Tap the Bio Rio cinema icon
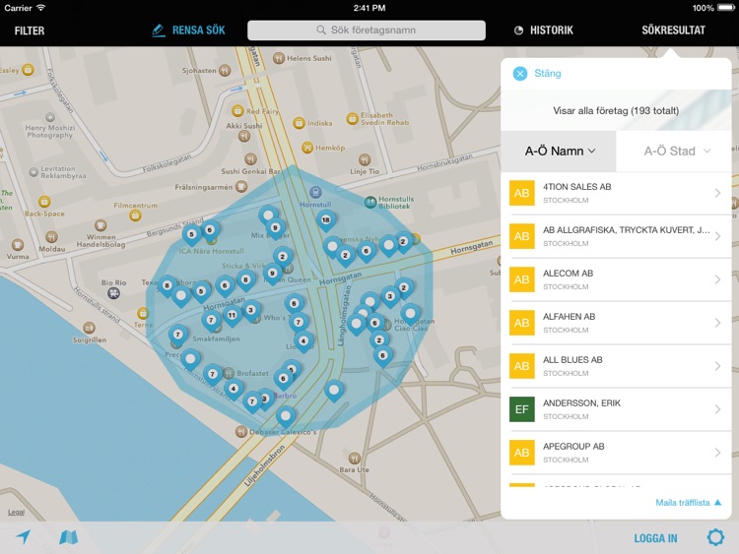Screen dimensions: 739x554 click(x=113, y=293)
